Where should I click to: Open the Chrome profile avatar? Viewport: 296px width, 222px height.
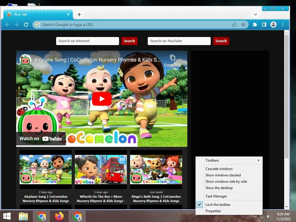(x=273, y=25)
